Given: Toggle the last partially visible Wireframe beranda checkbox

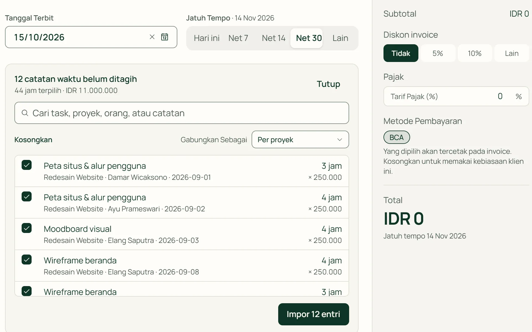Looking at the screenshot, I should point(27,291).
